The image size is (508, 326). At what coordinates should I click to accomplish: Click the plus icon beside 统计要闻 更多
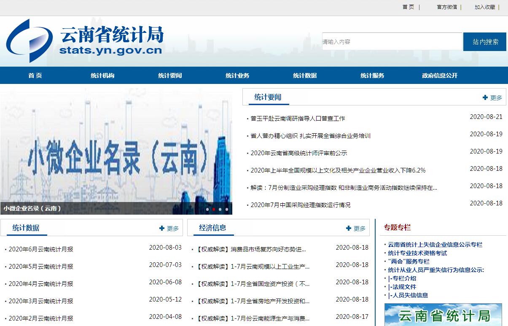[x=485, y=97]
